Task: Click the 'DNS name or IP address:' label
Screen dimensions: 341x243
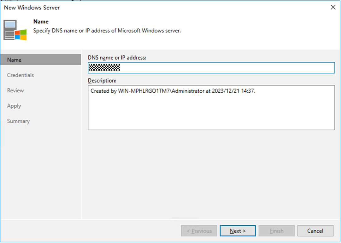Action: 117,57
